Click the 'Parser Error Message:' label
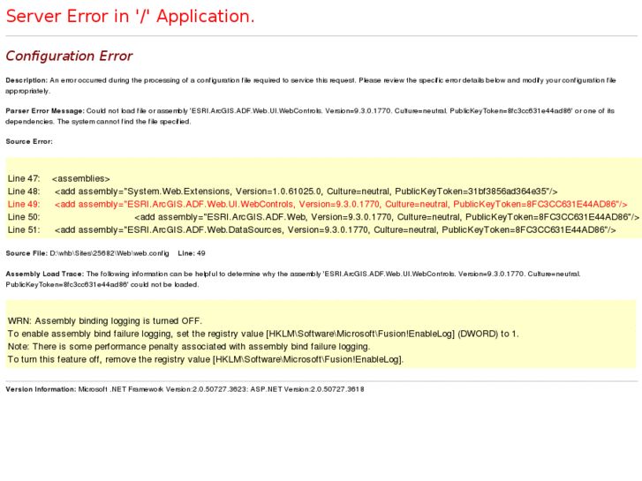 pos(45,111)
